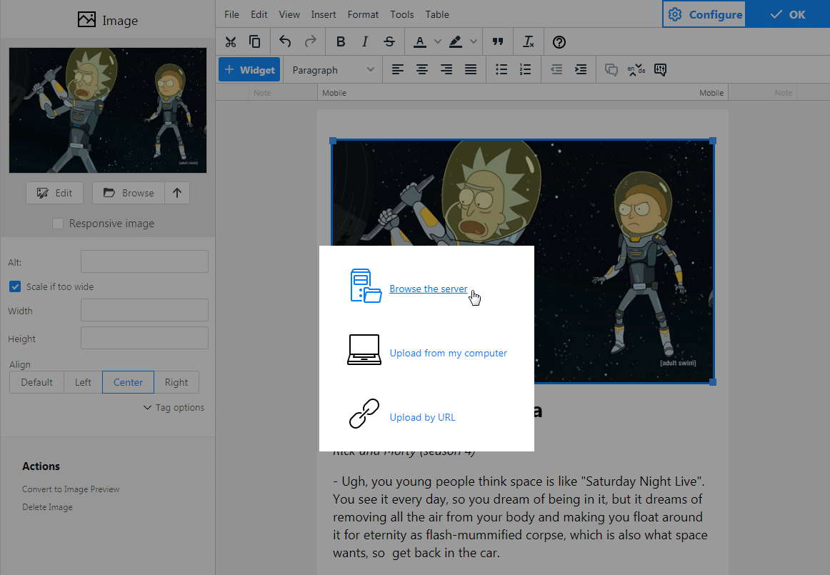Expand the Tag options section

point(174,408)
